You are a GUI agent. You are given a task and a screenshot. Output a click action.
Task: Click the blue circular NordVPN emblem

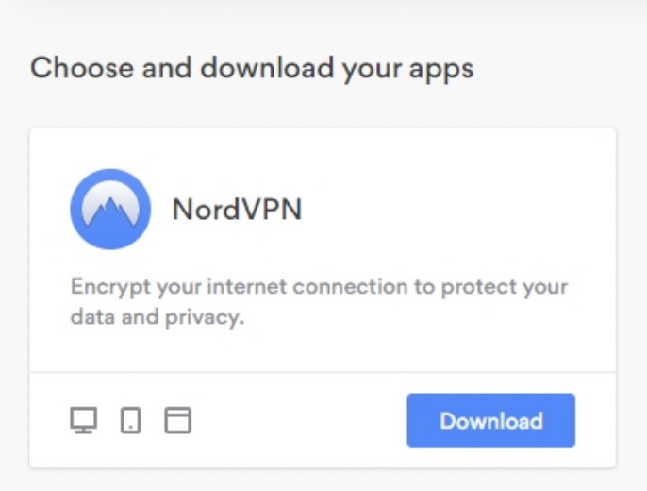tap(110, 209)
